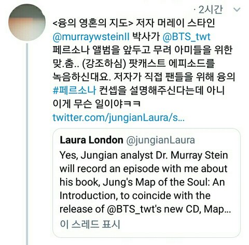Select the main Korean tweet text
The height and width of the screenshot is (245, 249).
point(144,64)
